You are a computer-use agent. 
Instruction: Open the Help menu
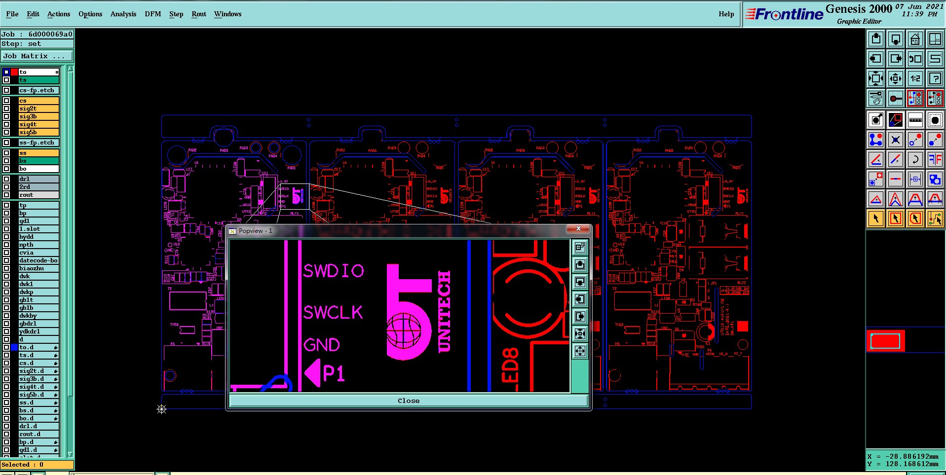(x=726, y=14)
